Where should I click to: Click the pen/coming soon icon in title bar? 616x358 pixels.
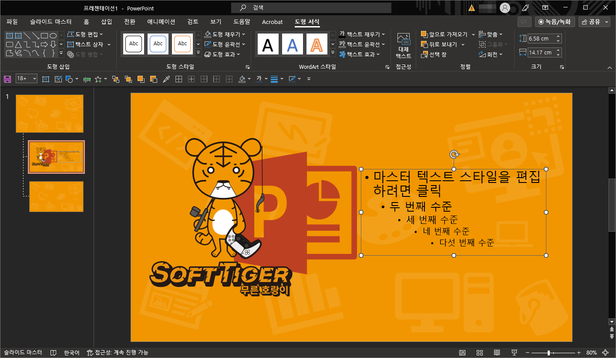coord(525,8)
